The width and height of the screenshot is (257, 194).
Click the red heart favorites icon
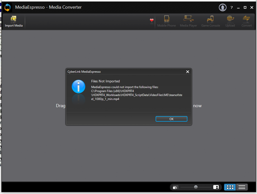(152, 20)
